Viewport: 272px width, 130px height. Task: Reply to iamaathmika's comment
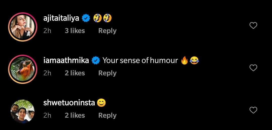point(107,73)
